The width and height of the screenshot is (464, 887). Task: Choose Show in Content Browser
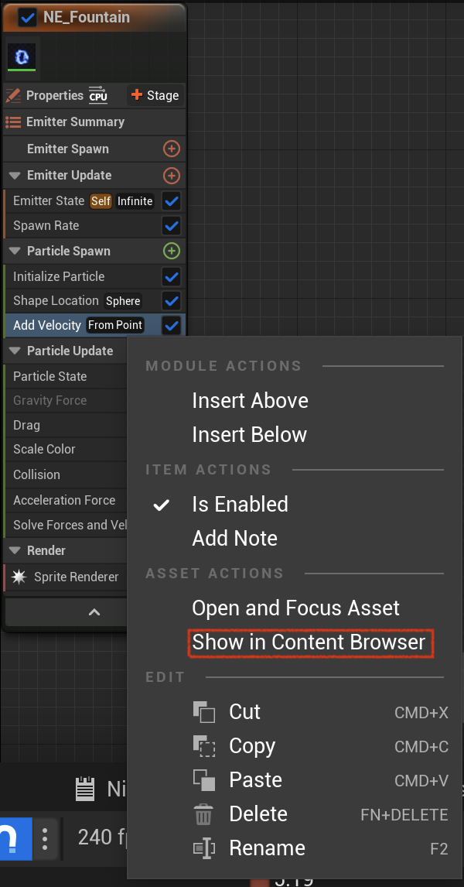[309, 642]
